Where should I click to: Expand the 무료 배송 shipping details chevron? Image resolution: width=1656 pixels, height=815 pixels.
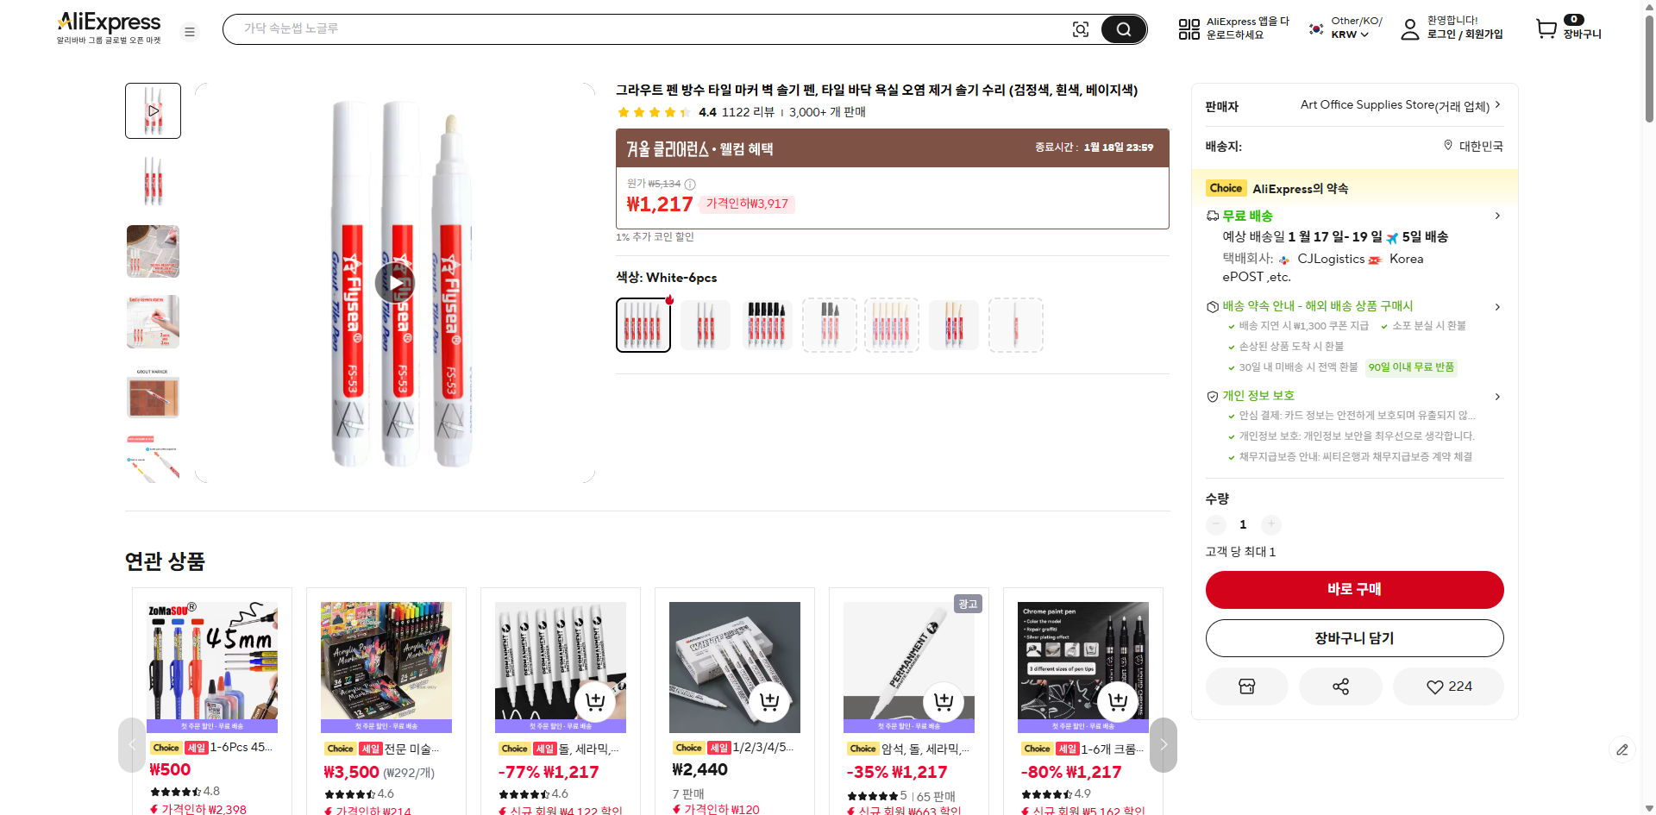[x=1497, y=216]
